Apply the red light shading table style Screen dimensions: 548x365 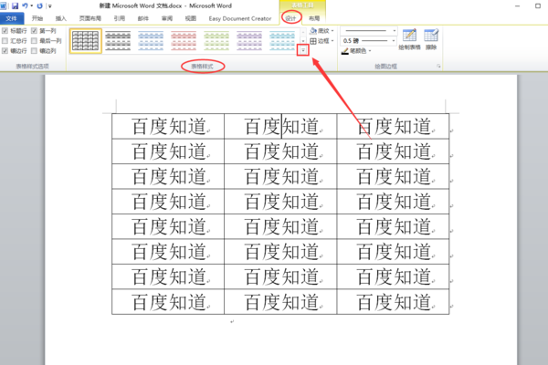click(184, 41)
